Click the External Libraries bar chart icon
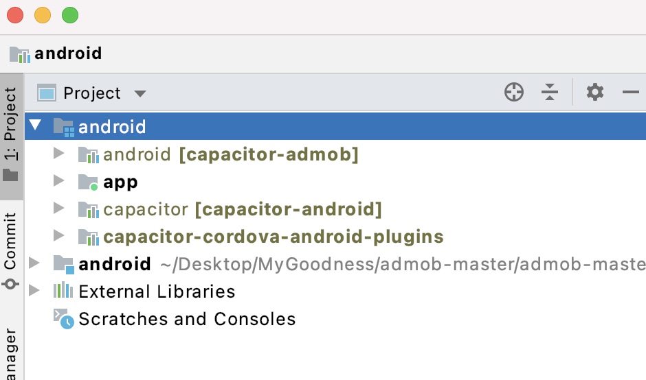The height and width of the screenshot is (380, 646). [63, 291]
